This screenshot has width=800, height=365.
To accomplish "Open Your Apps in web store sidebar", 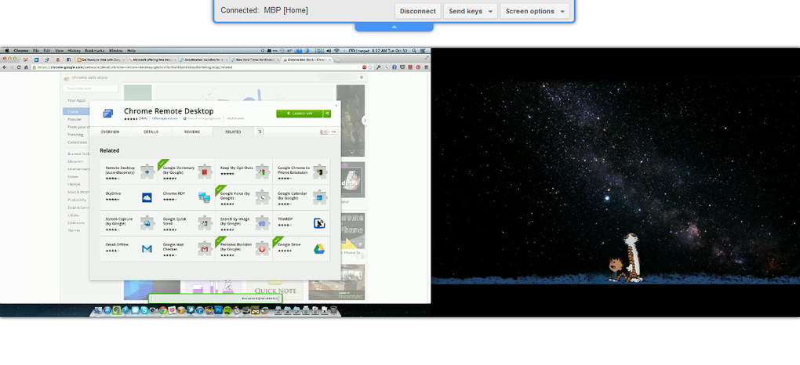I will click(77, 100).
